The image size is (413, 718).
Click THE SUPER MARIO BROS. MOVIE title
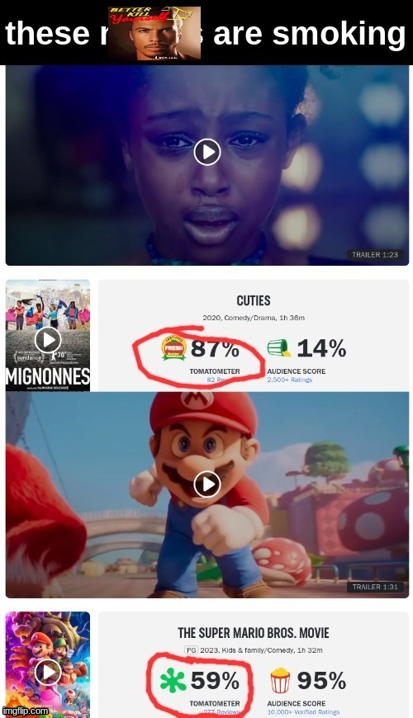pos(254,633)
